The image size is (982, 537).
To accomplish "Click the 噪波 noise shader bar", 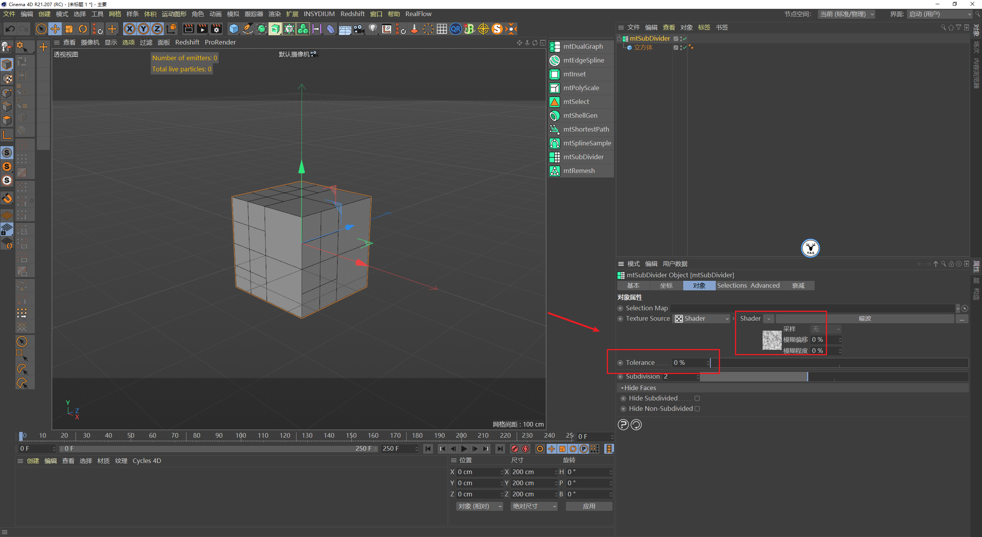I will 865,319.
